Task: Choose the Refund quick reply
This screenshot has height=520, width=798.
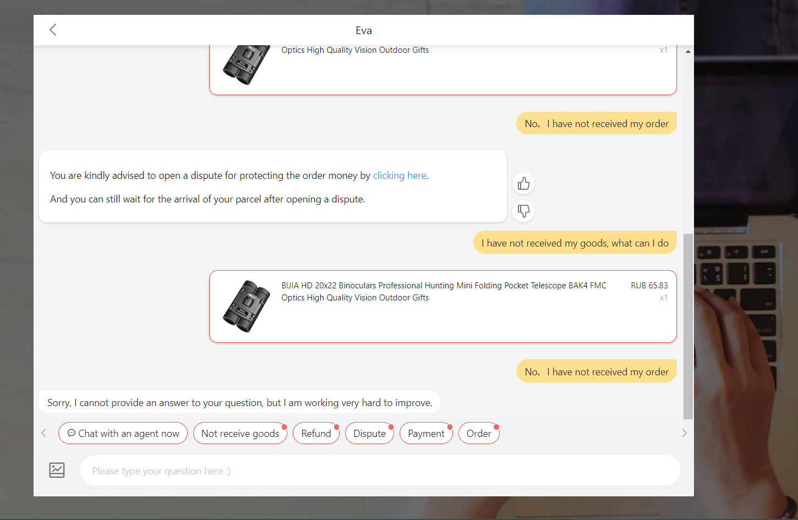Action: click(x=316, y=433)
